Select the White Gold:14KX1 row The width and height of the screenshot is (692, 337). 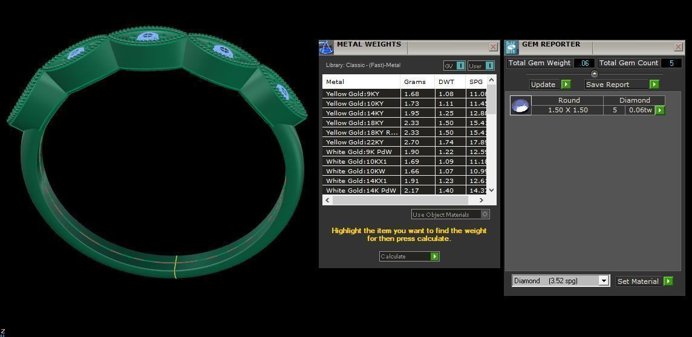pos(405,181)
